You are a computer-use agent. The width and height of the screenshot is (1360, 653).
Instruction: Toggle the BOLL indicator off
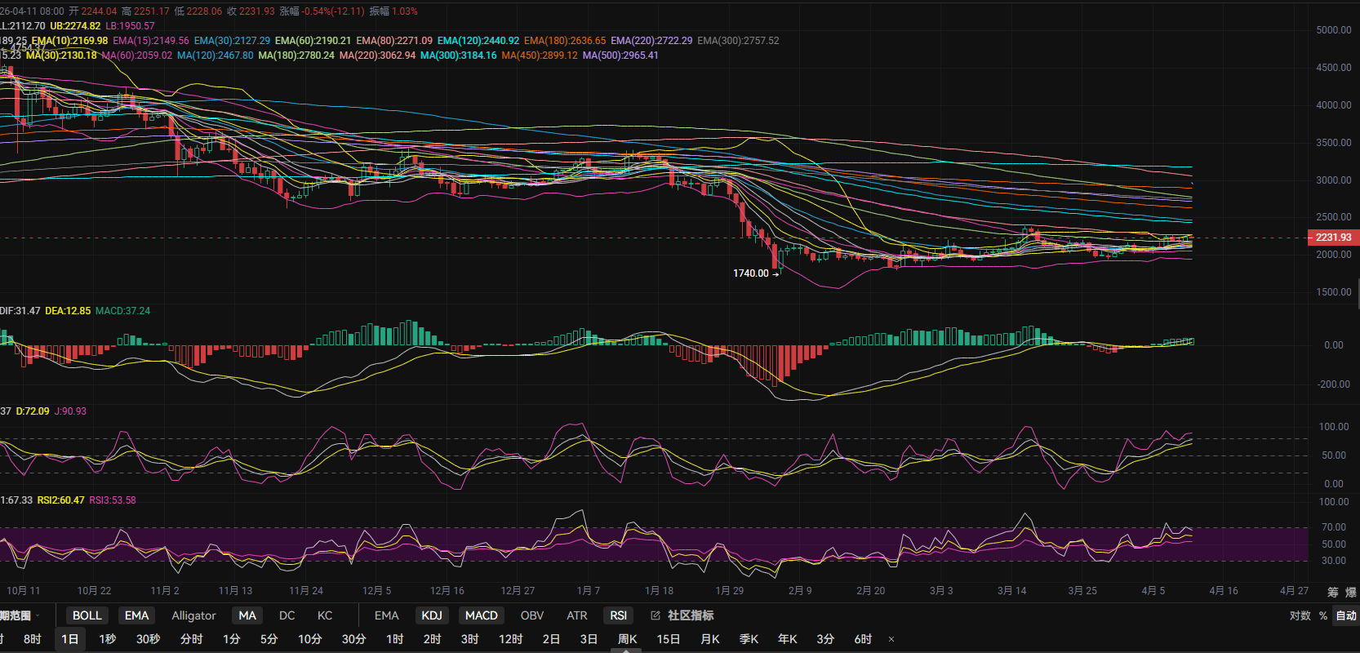[x=87, y=615]
